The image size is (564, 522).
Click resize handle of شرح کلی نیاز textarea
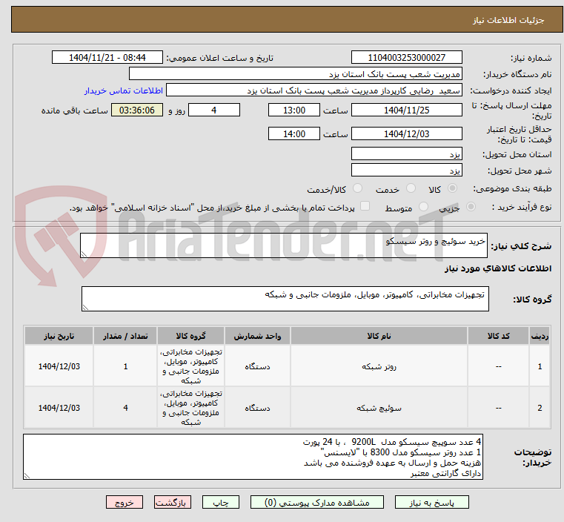click(84, 254)
